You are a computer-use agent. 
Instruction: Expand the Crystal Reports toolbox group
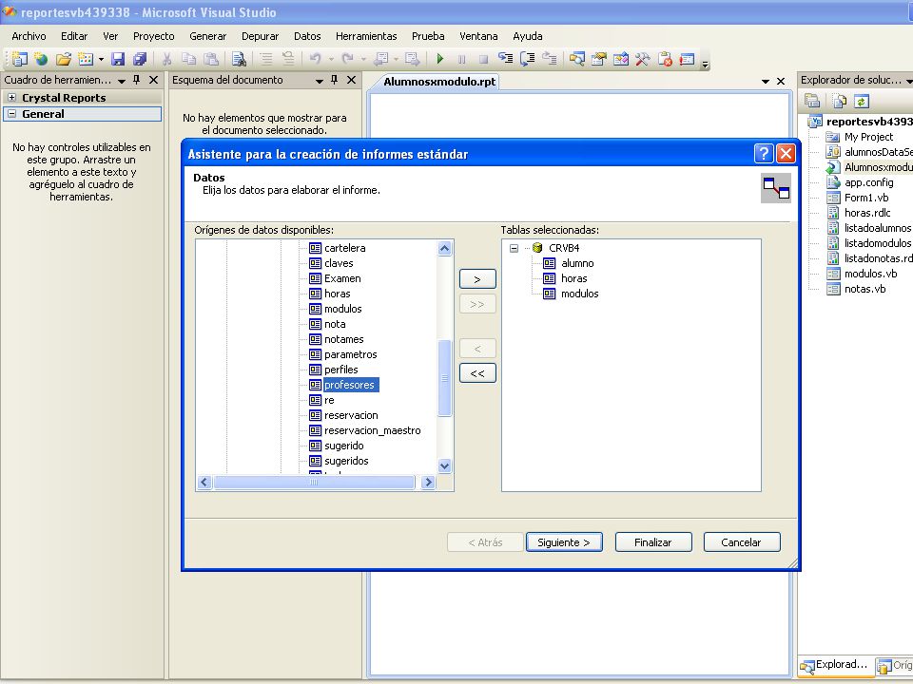(11, 98)
